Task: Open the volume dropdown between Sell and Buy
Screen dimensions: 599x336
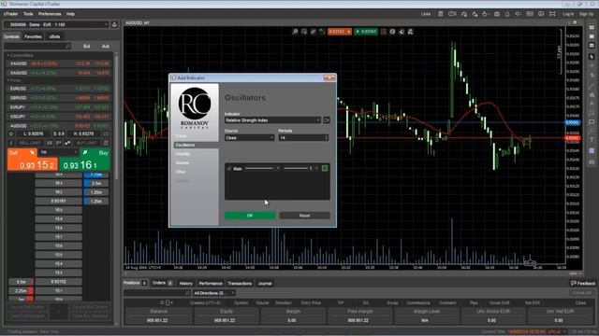Action: pos(58,152)
